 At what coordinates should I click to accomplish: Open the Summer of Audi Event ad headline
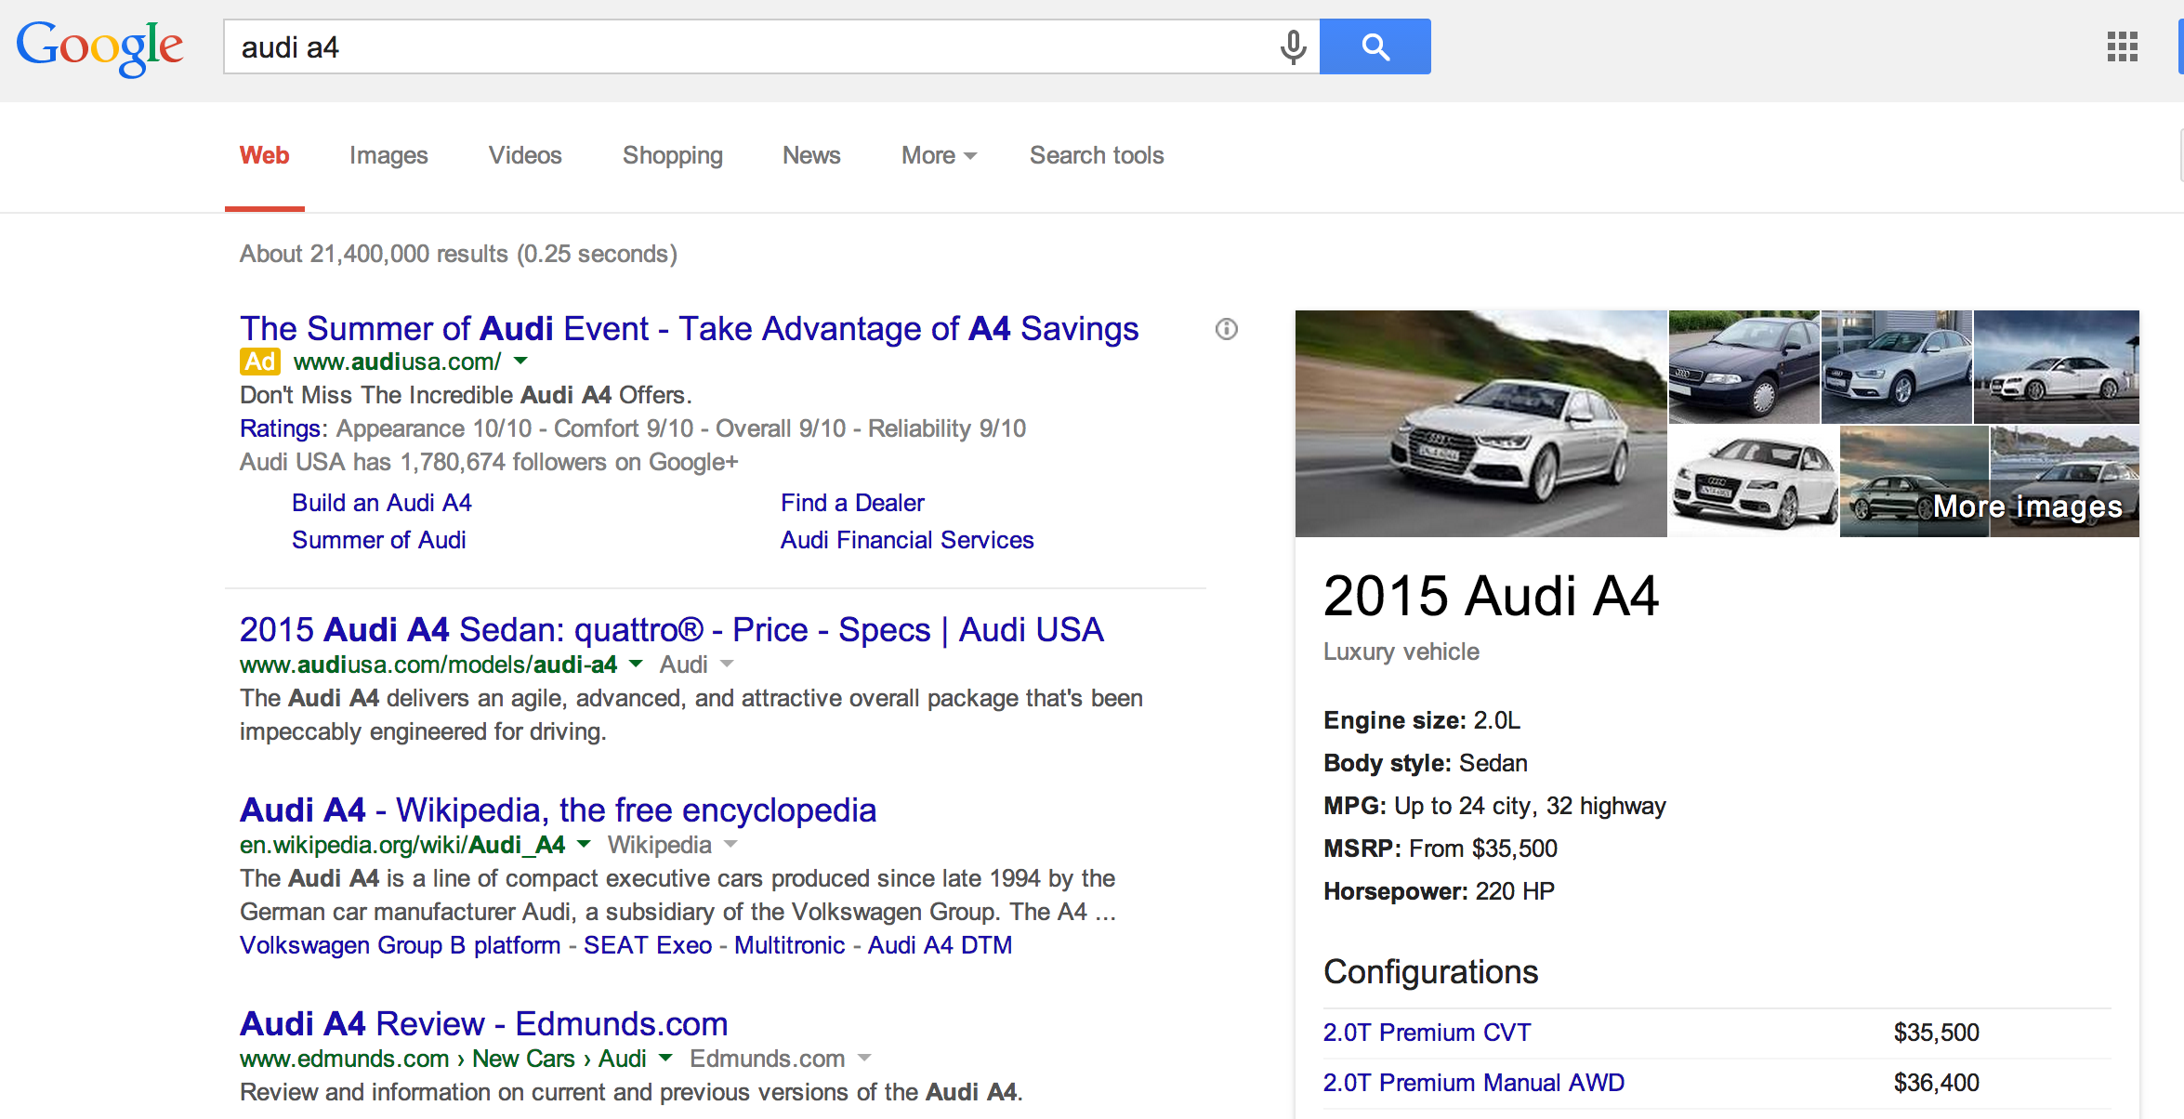pos(689,329)
